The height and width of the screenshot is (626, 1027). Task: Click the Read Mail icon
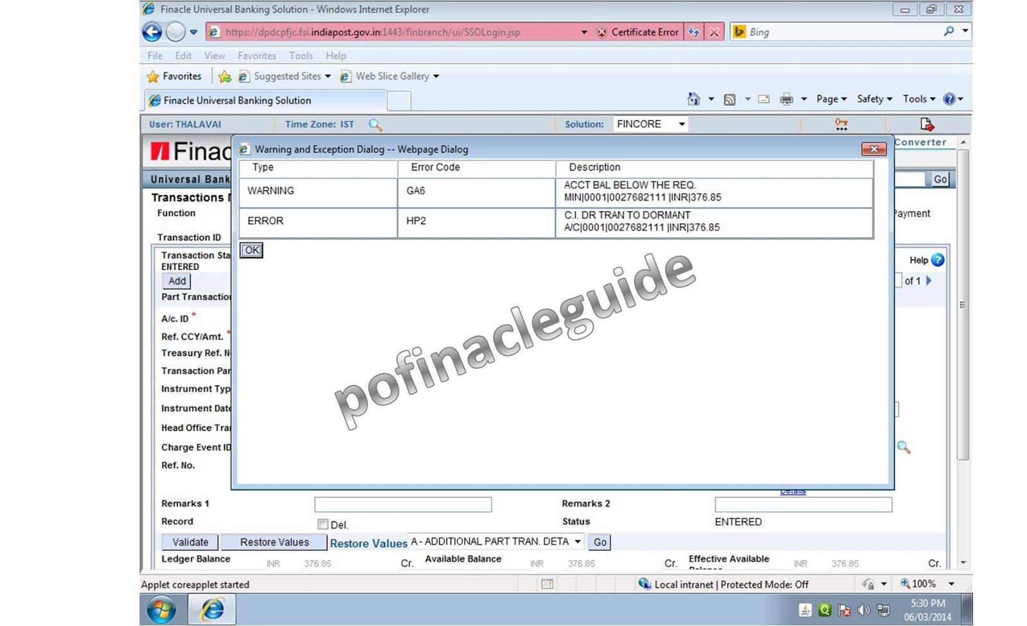[x=763, y=99]
